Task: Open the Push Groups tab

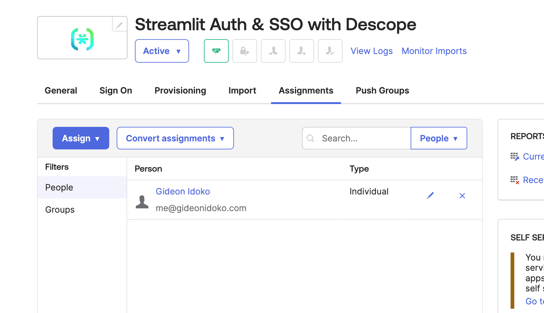Action: [382, 90]
